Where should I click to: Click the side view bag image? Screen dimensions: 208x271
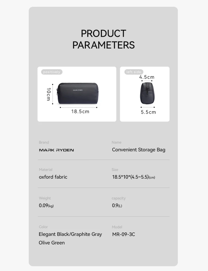[147, 93]
